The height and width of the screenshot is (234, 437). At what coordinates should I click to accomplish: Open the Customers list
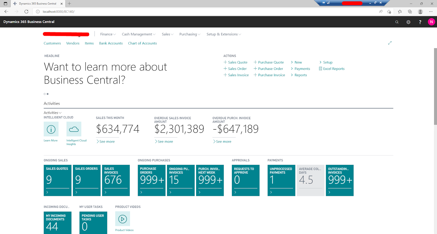(52, 43)
